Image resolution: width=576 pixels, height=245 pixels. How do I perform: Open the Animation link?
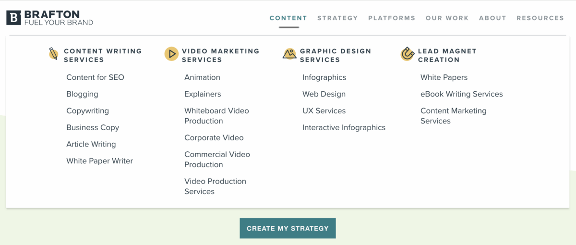[202, 77]
